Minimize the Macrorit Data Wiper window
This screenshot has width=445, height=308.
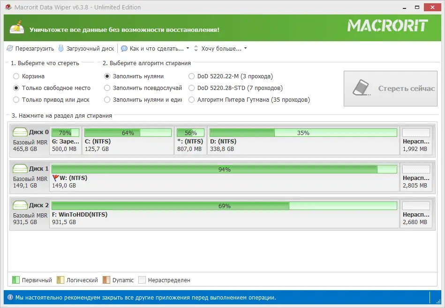pyautogui.click(x=404, y=8)
